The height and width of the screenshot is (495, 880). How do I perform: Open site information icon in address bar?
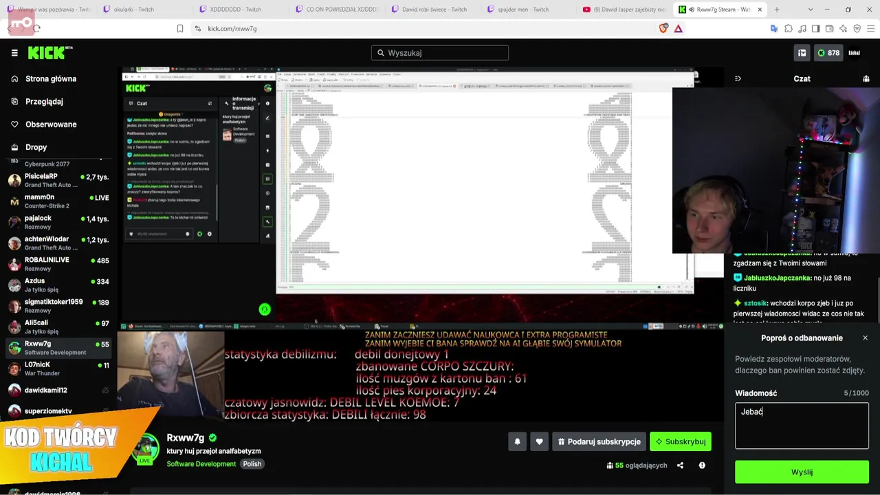198,28
